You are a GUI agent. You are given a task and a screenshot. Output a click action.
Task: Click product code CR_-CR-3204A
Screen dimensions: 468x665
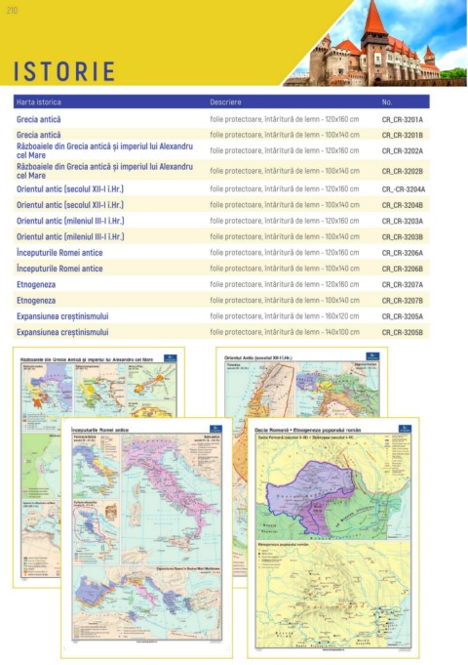pos(404,189)
